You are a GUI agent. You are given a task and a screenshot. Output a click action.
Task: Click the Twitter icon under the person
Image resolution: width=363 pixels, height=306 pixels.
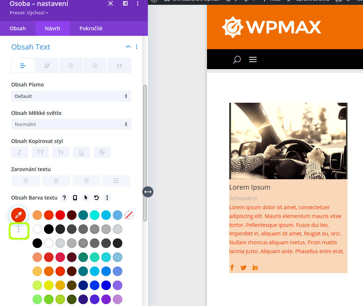pos(244,268)
